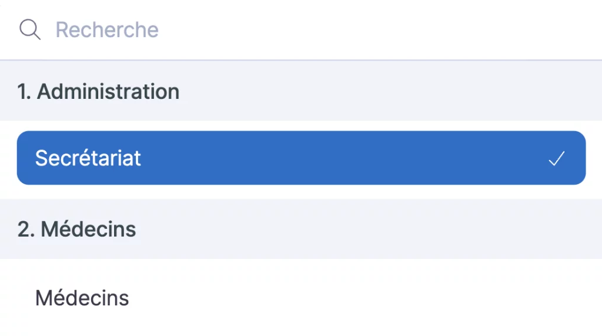This screenshot has height=336, width=602.
Task: Select the numbered Médecins category title
Action: click(76, 229)
